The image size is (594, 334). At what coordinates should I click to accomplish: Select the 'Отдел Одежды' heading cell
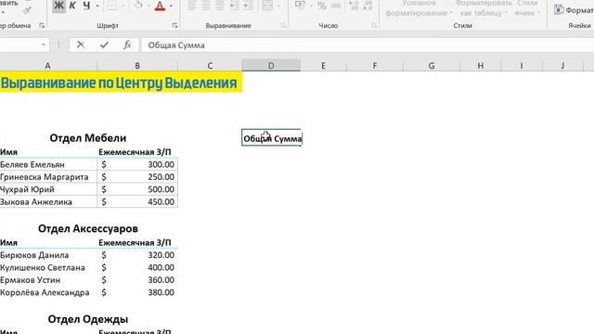[x=88, y=319]
